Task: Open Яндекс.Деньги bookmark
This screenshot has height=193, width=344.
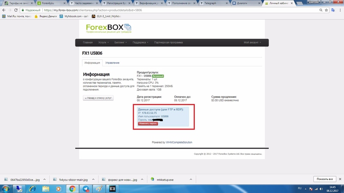Action: 46,16
